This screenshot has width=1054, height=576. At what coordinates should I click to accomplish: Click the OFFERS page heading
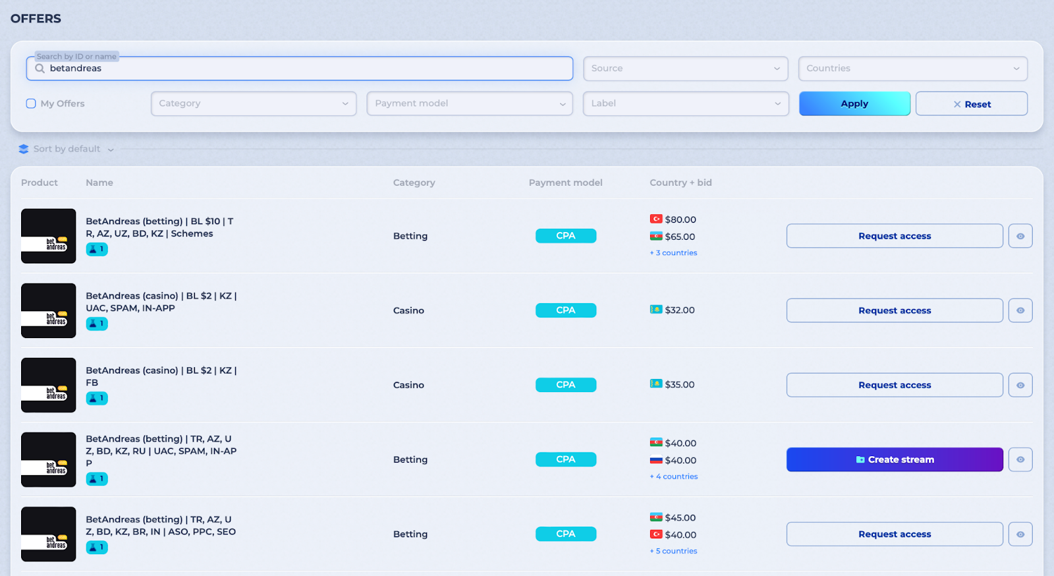(36, 18)
